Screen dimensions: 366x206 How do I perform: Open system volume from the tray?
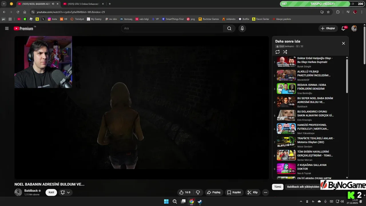[342, 201]
